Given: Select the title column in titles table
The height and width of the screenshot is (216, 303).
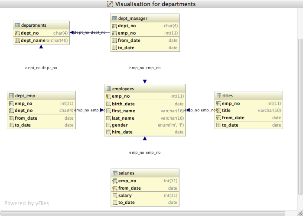Looking at the screenshot, I should click(248, 110).
